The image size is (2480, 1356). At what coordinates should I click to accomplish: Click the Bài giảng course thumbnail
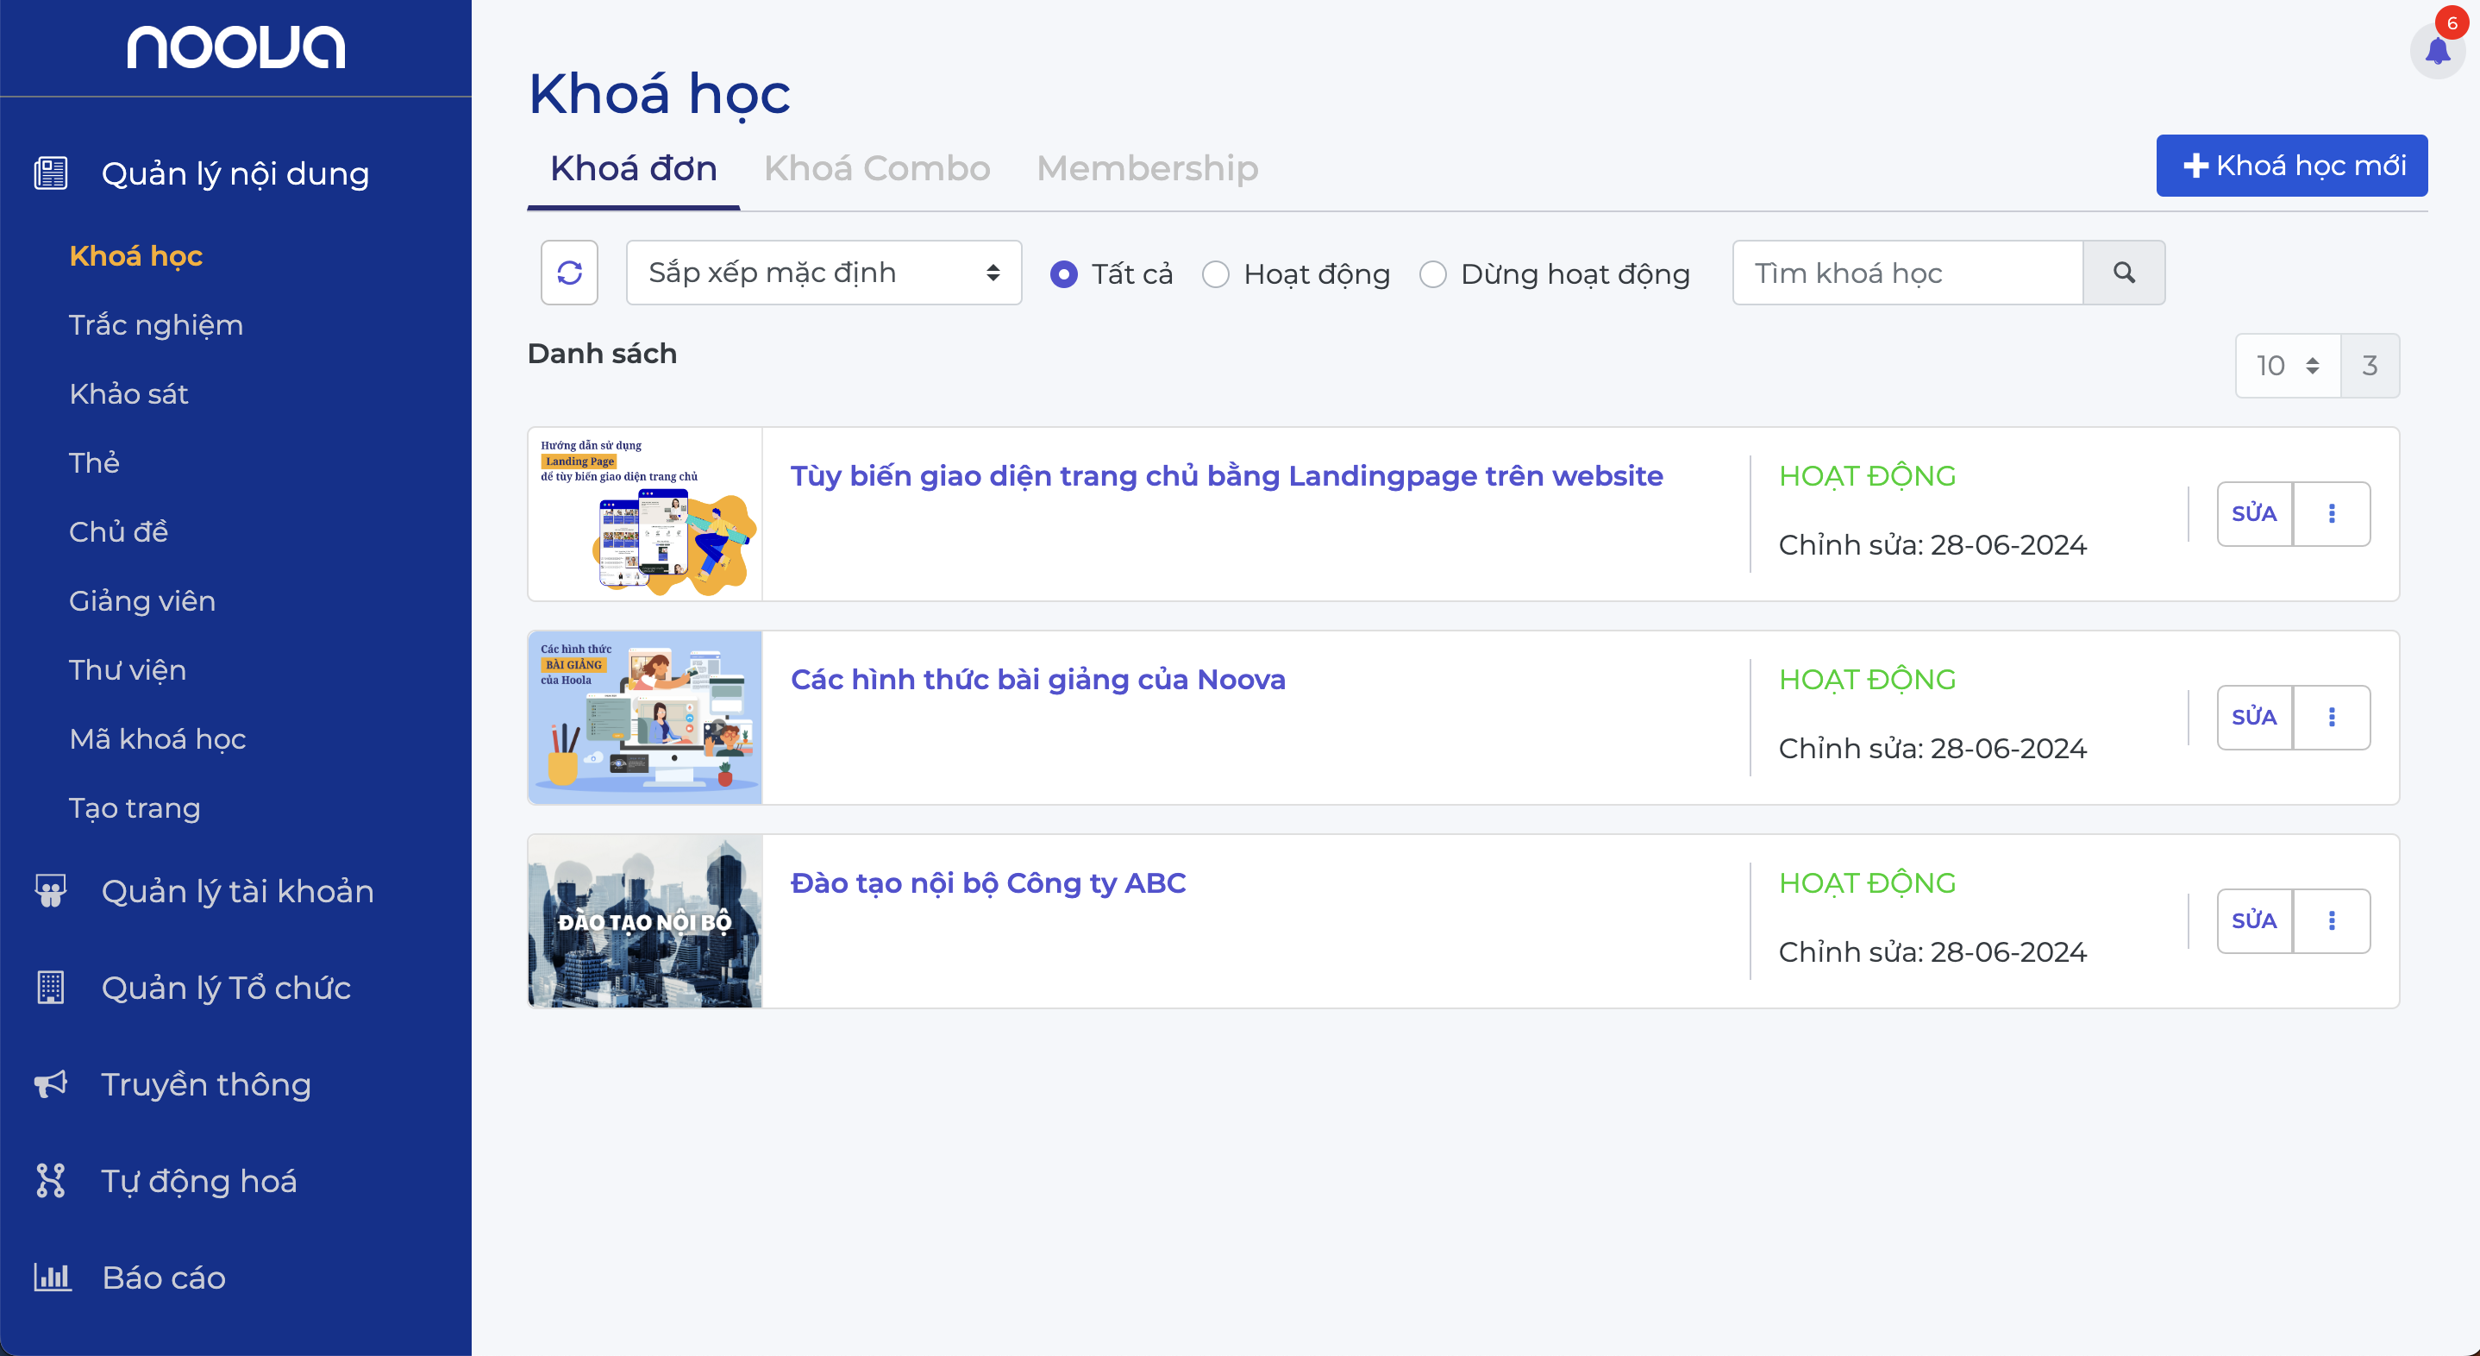[645, 718]
